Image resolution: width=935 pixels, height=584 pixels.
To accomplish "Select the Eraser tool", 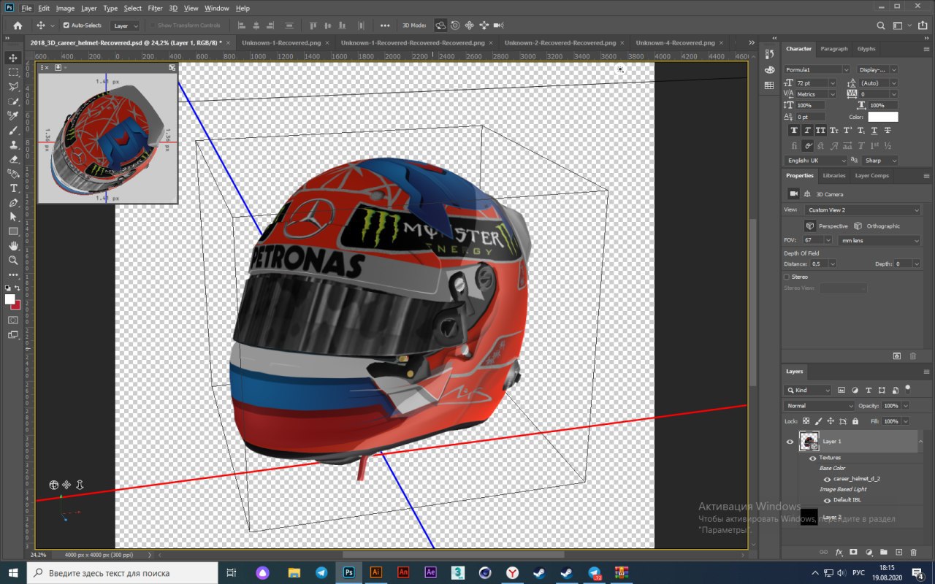I will tap(13, 159).
